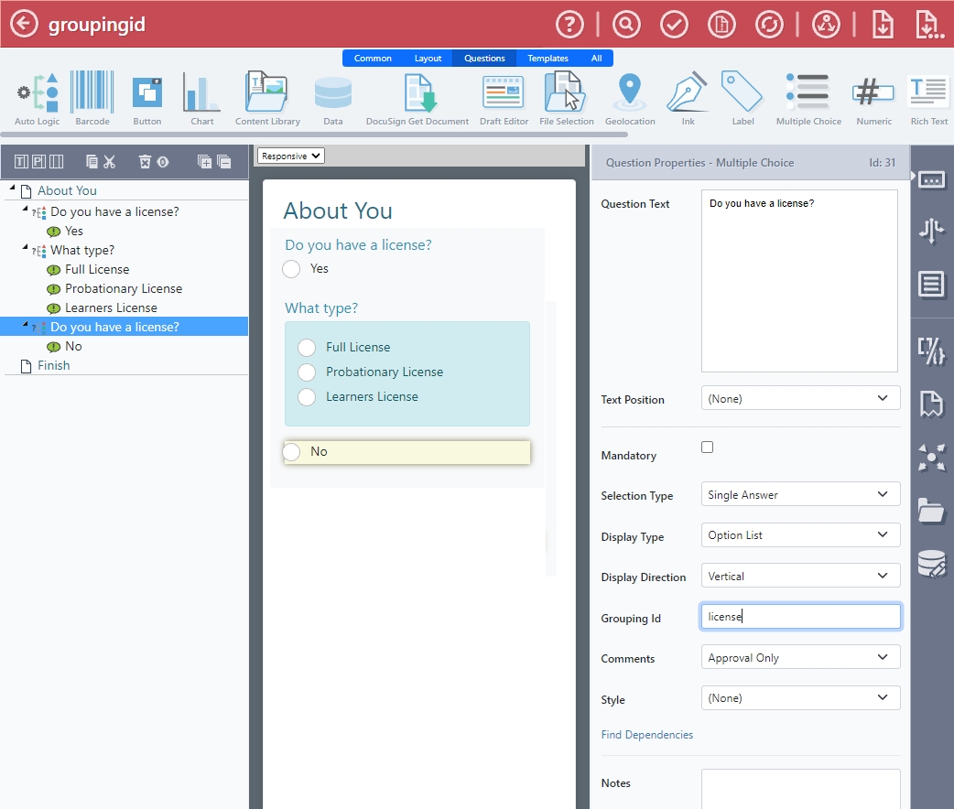Open the Responsive layout dropdown
This screenshot has height=809, width=954.
pos(291,156)
